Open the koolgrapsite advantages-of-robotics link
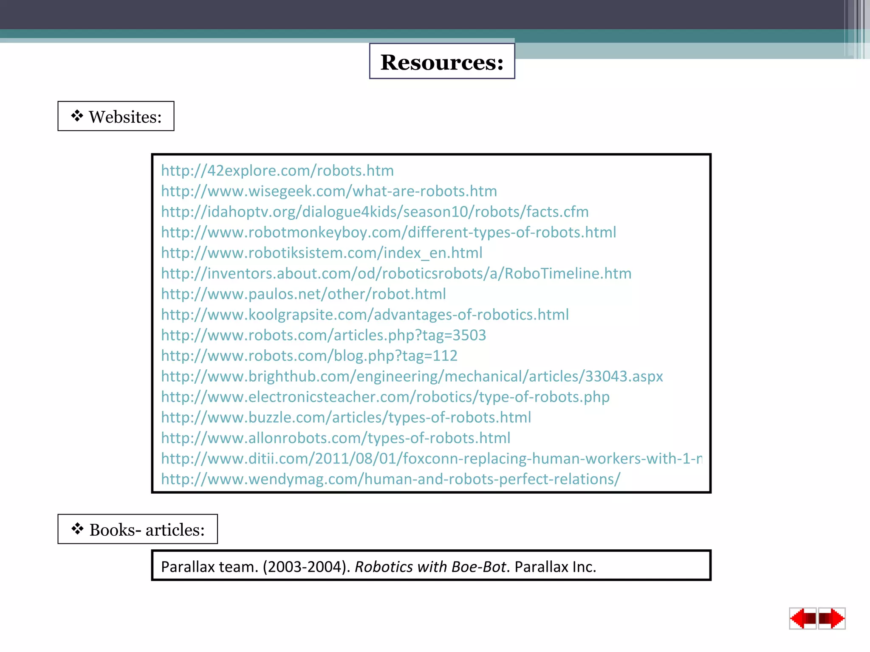 (364, 315)
